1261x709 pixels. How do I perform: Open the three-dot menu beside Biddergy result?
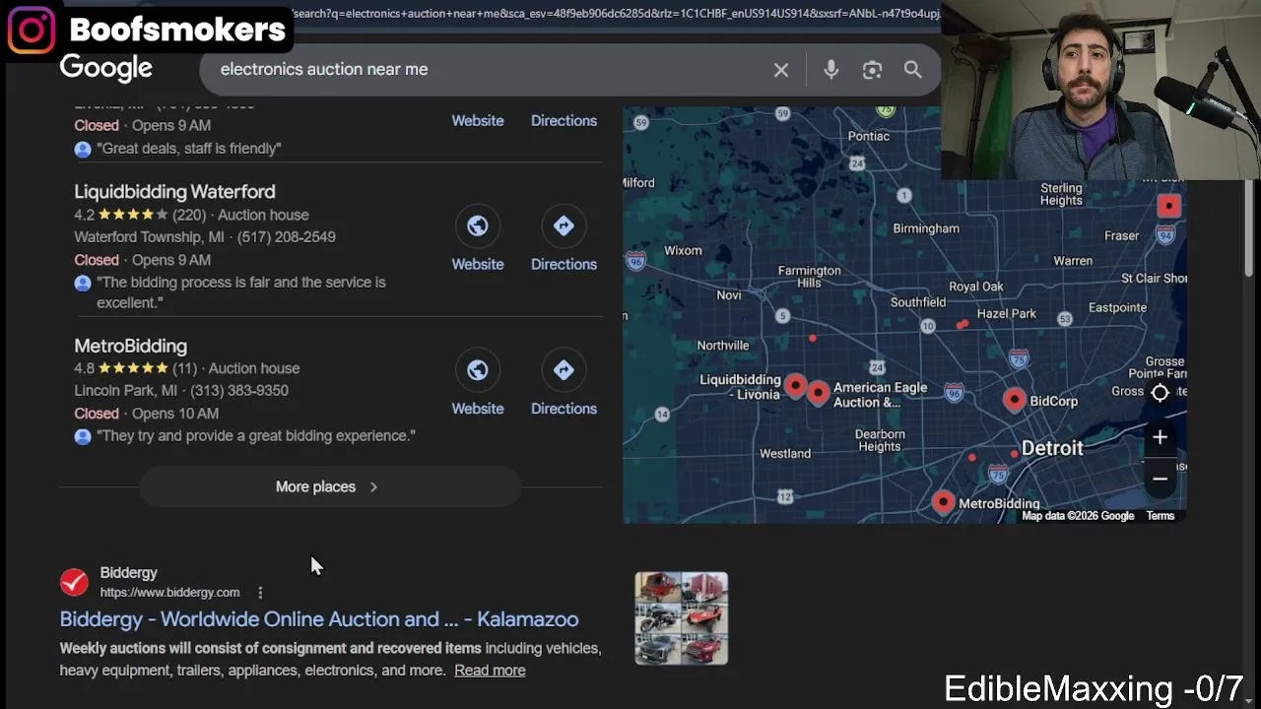click(x=260, y=592)
